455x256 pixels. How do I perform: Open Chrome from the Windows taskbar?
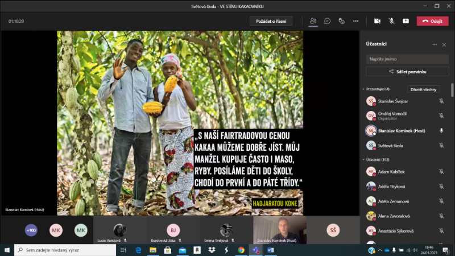pos(241,250)
